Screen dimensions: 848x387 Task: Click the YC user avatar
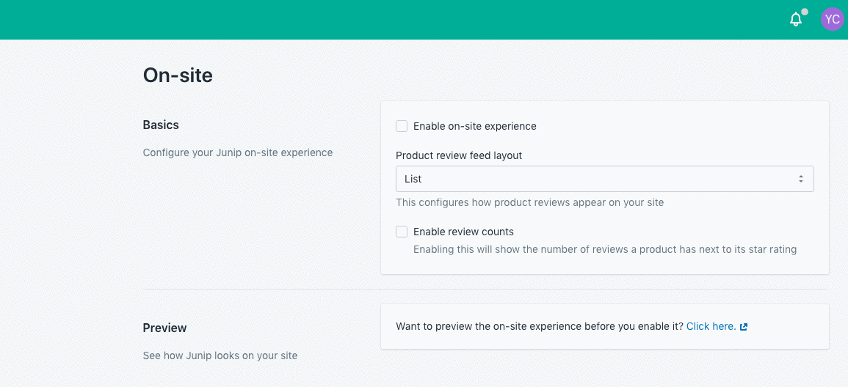click(x=832, y=19)
